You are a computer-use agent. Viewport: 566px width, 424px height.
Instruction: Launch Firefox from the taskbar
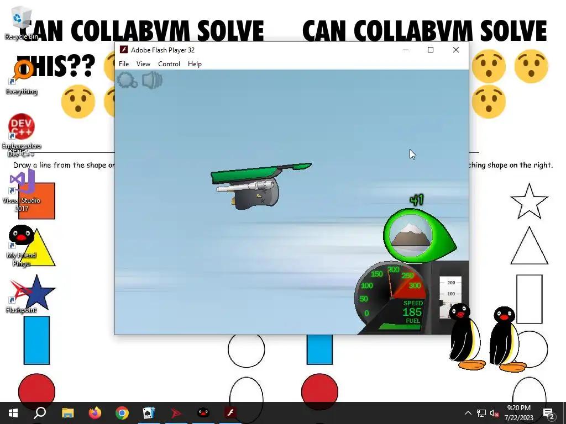(95, 413)
